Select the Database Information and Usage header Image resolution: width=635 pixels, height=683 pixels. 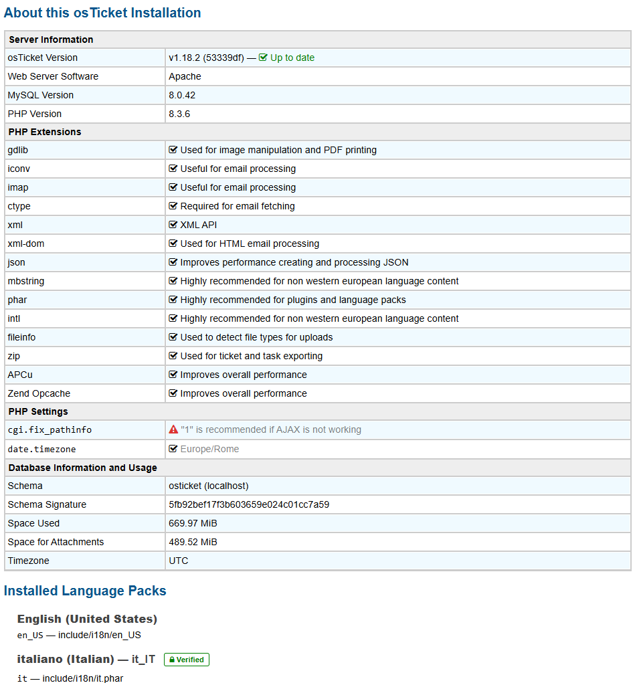pos(83,468)
